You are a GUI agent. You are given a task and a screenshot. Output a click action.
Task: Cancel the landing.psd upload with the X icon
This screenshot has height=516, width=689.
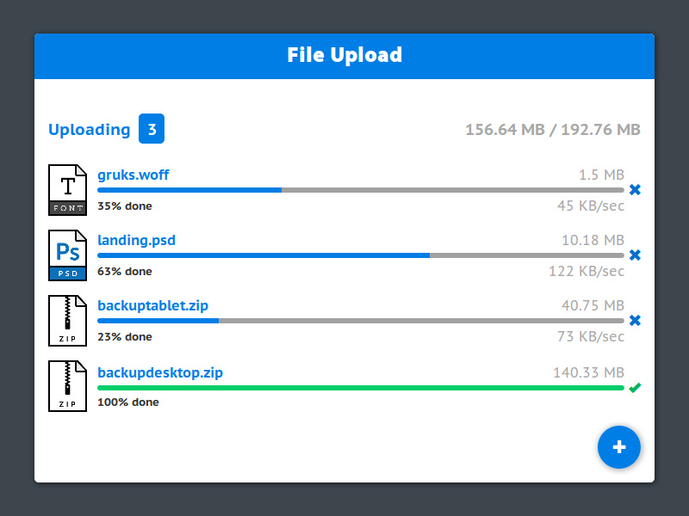click(635, 255)
